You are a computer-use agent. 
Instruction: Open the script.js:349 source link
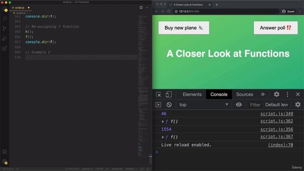tap(276, 114)
